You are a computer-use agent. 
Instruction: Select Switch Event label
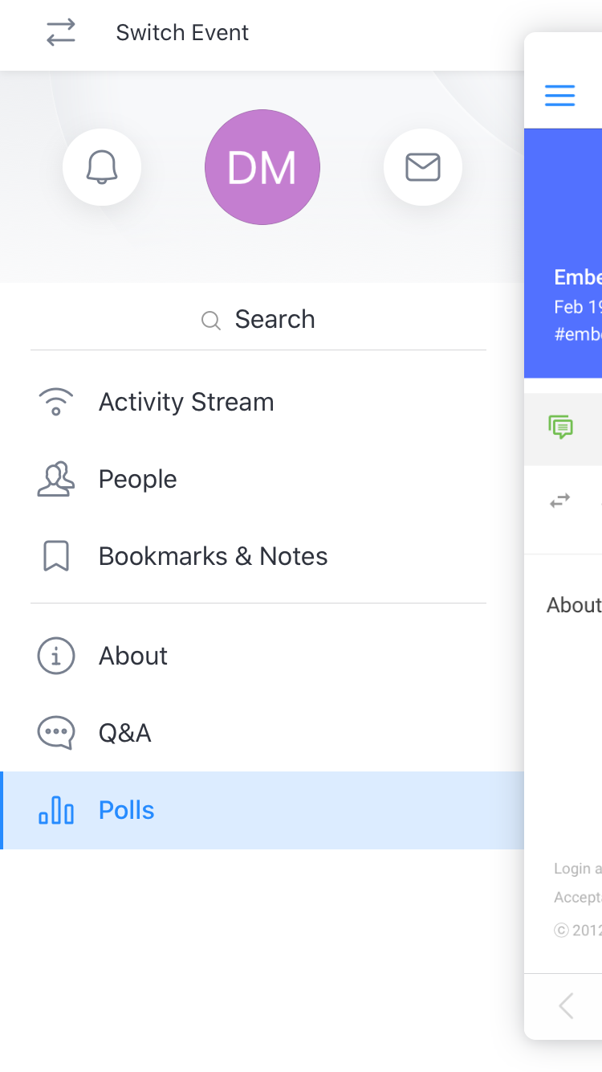pos(182,32)
